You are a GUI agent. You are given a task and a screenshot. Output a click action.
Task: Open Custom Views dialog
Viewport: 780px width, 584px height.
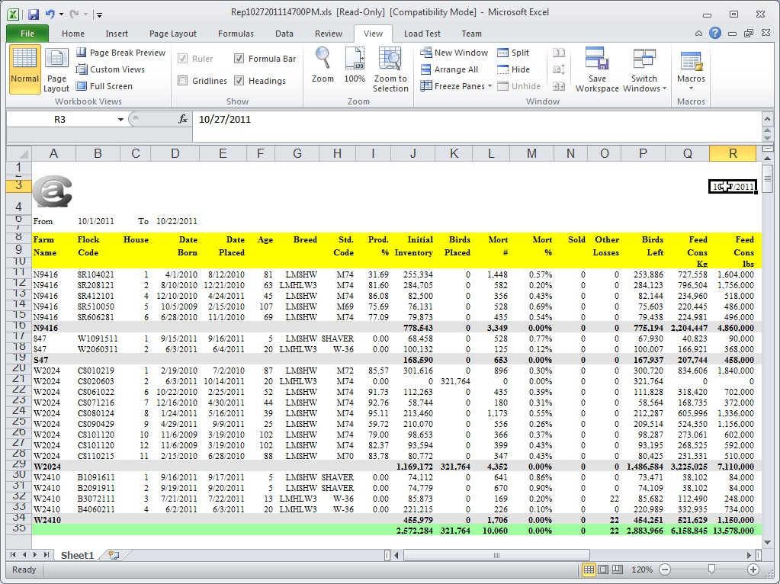coord(111,69)
